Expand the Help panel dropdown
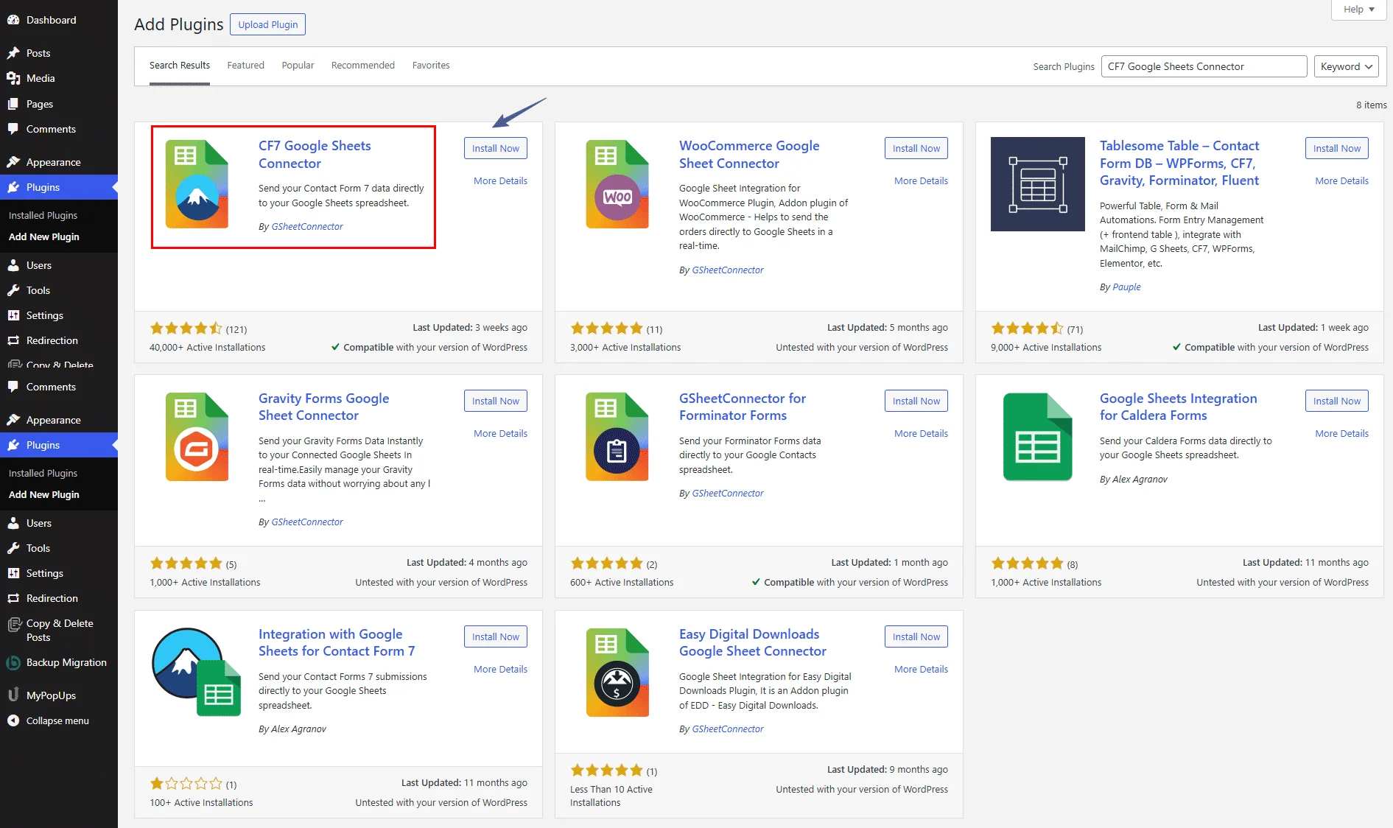Viewport: 1393px width, 828px height. 1358,10
